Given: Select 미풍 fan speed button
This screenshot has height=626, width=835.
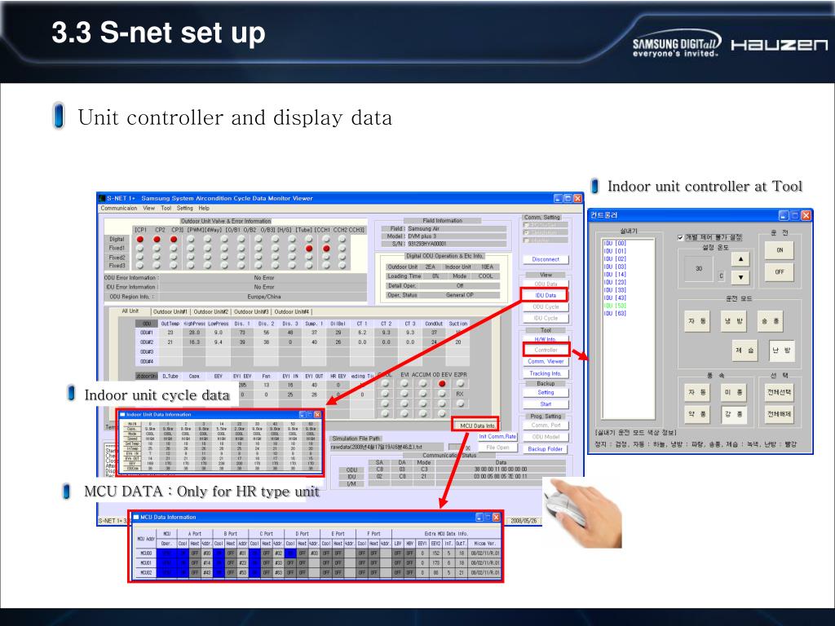Looking at the screenshot, I should [733, 392].
